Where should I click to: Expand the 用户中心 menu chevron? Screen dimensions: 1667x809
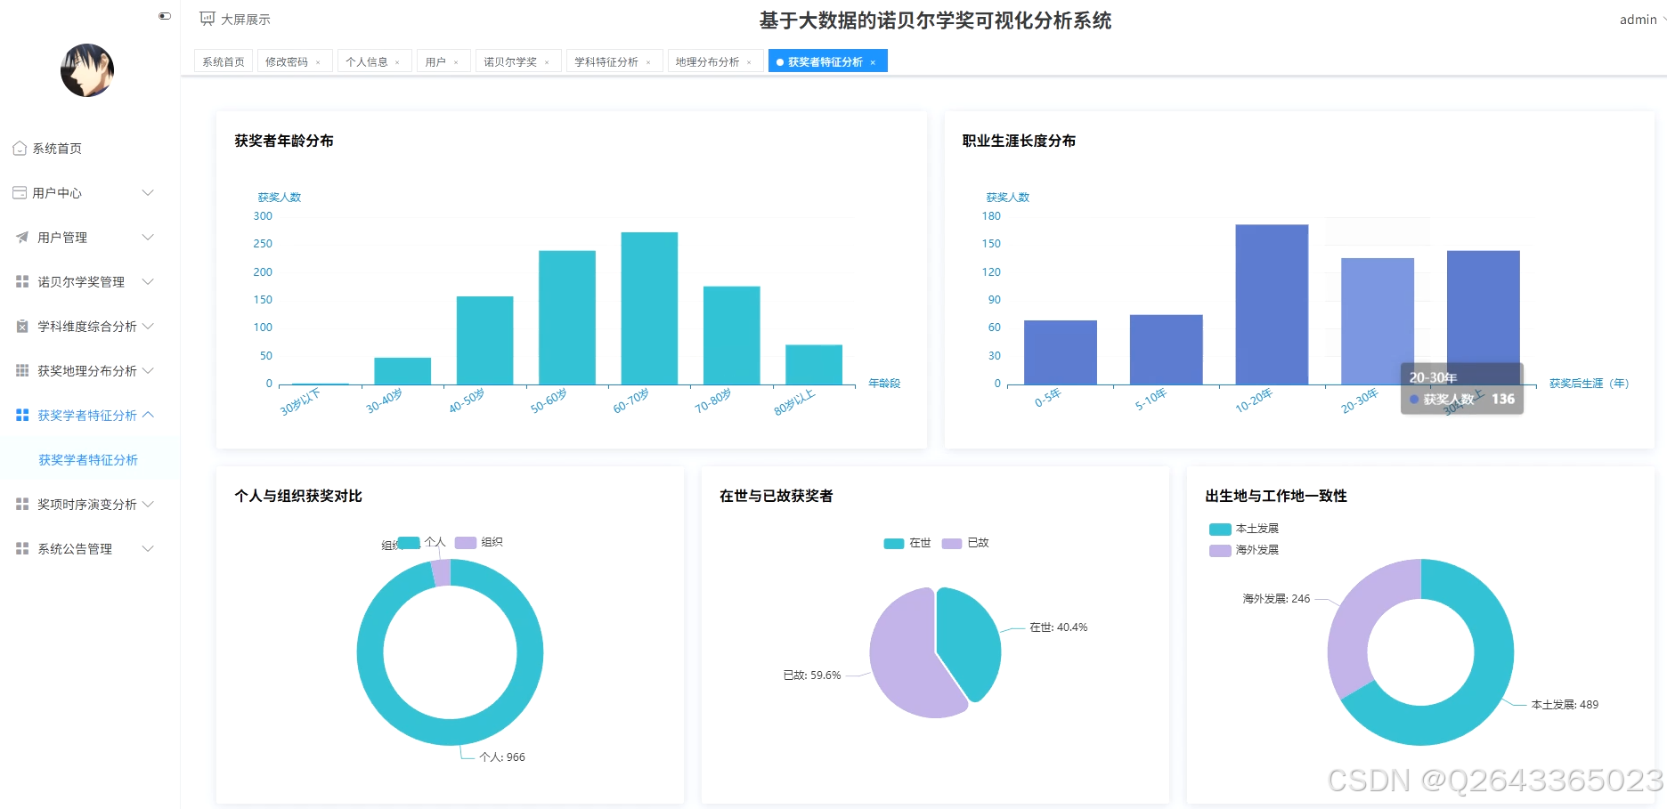149,192
